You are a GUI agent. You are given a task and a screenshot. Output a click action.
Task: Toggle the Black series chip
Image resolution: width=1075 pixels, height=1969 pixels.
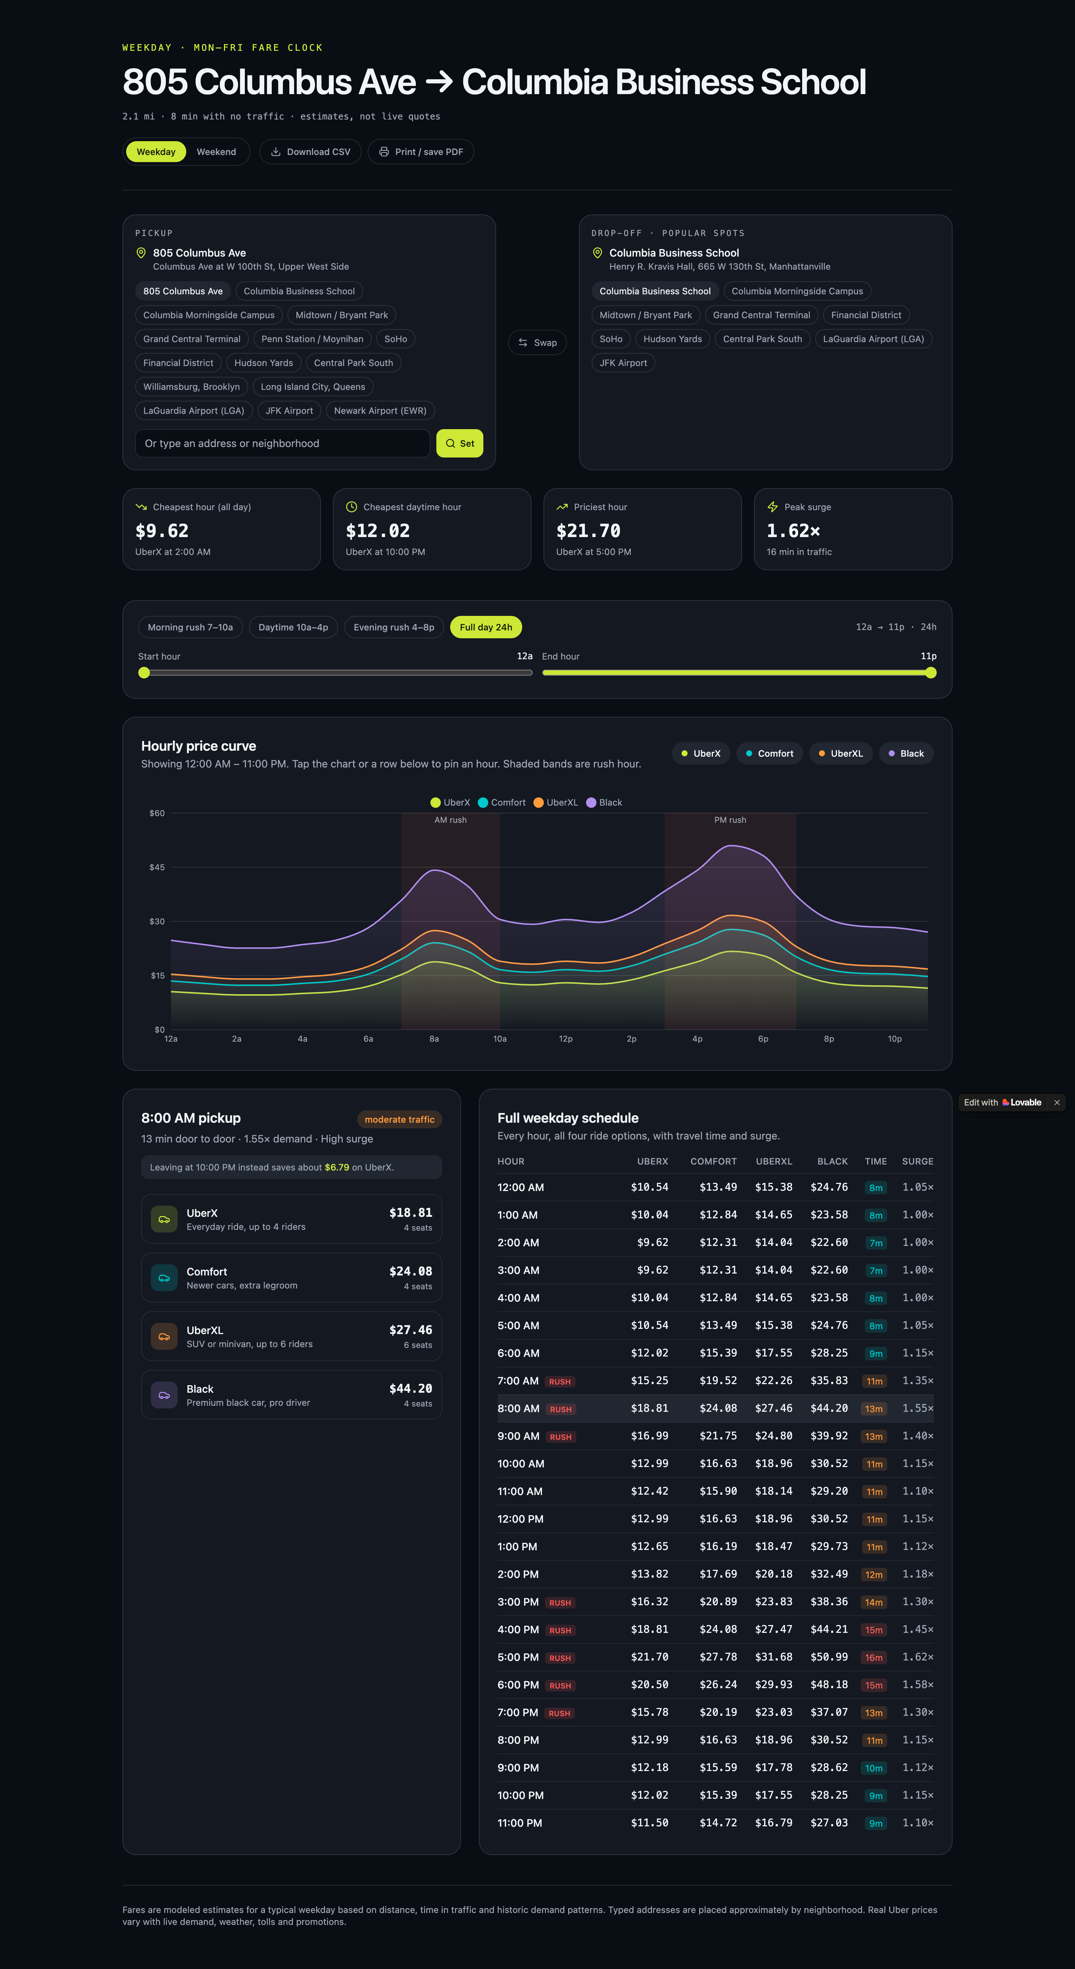pyautogui.click(x=906, y=754)
